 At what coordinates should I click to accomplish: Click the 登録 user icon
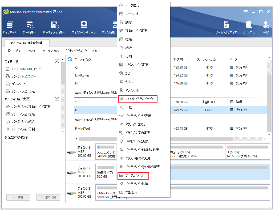click(266, 28)
